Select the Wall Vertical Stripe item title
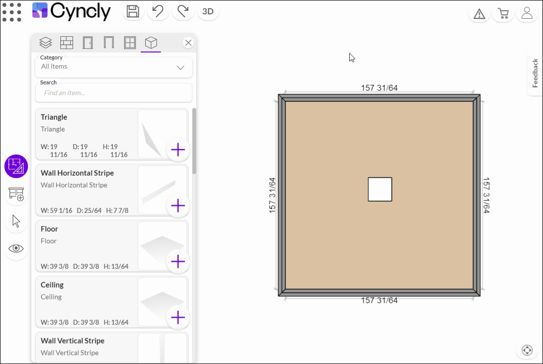The image size is (543, 364). click(x=73, y=341)
